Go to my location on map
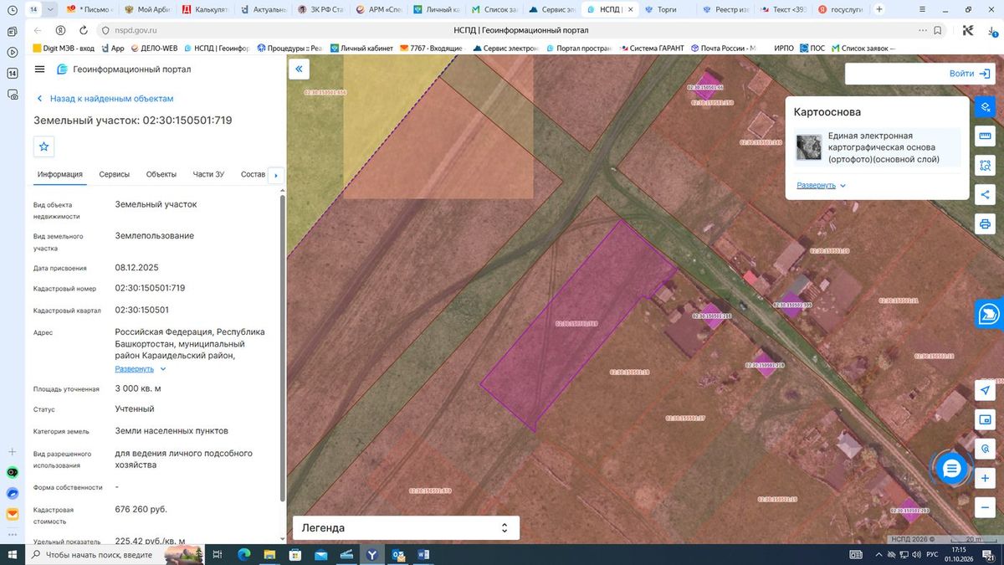Image resolution: width=1004 pixels, height=565 pixels. [985, 391]
